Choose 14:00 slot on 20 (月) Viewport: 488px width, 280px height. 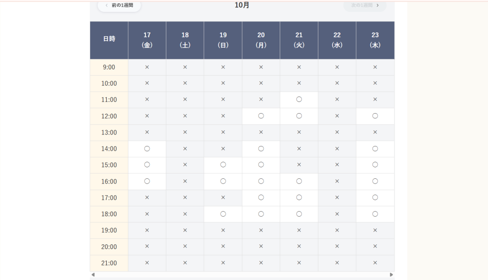(261, 149)
